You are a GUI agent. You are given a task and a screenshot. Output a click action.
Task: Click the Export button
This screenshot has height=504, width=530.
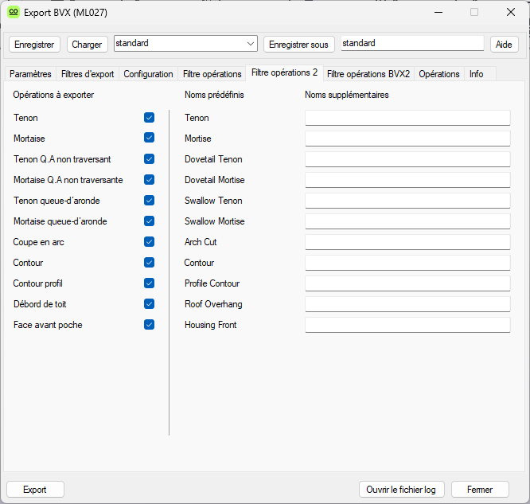[x=35, y=490]
